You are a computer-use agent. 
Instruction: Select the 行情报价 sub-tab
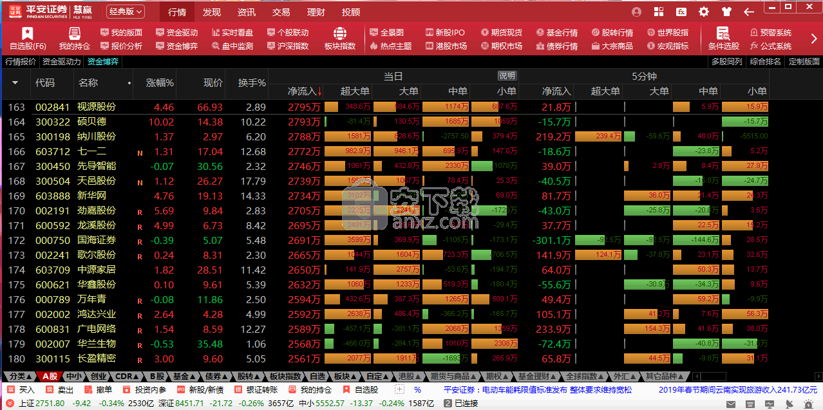point(21,62)
